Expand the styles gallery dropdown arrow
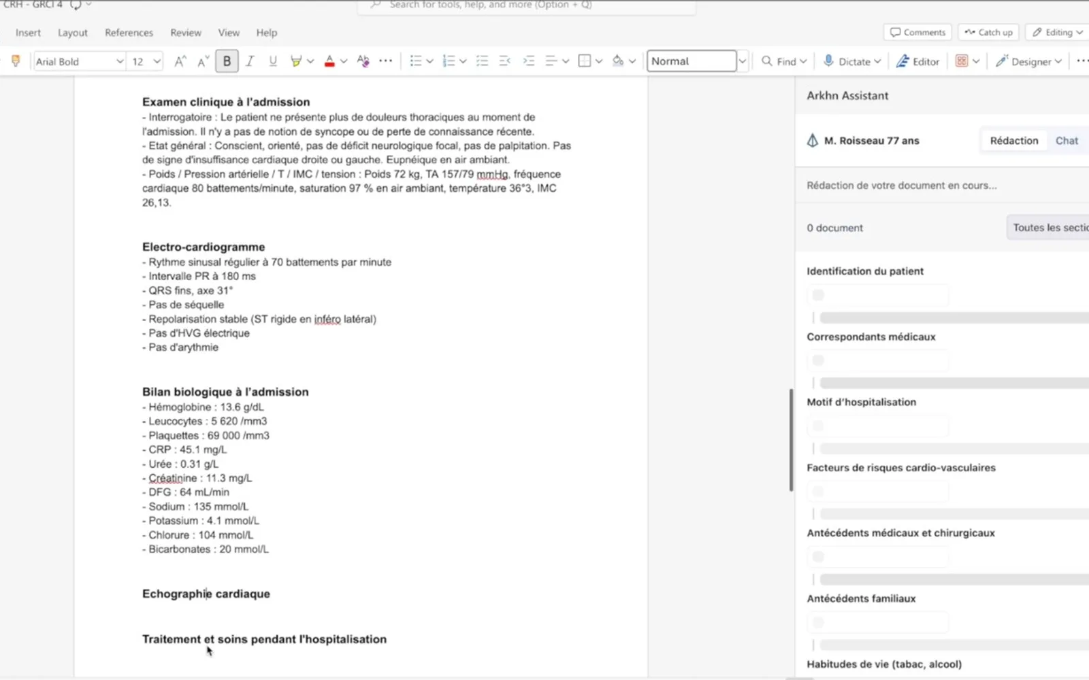Viewport: 1089px width, 680px height. coord(743,61)
